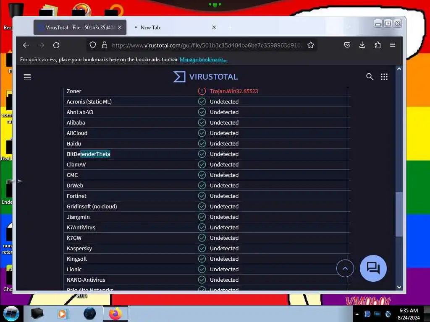Select the Jiangmin engine name

78,217
